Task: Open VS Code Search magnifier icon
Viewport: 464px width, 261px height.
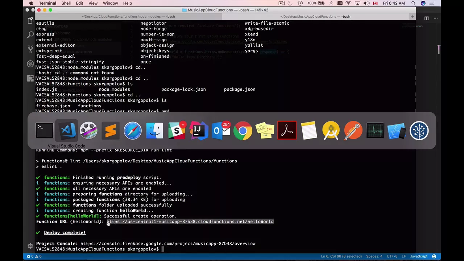Action: click(30, 35)
